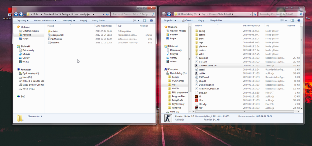Open help in left window
312x146 pixels.
(x=151, y=21)
